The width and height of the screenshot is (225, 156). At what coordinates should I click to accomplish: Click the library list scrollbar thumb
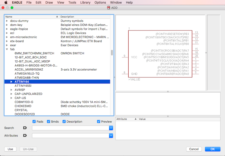112,53
